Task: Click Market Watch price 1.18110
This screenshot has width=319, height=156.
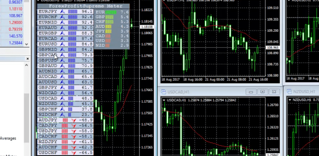Action: pos(15,9)
